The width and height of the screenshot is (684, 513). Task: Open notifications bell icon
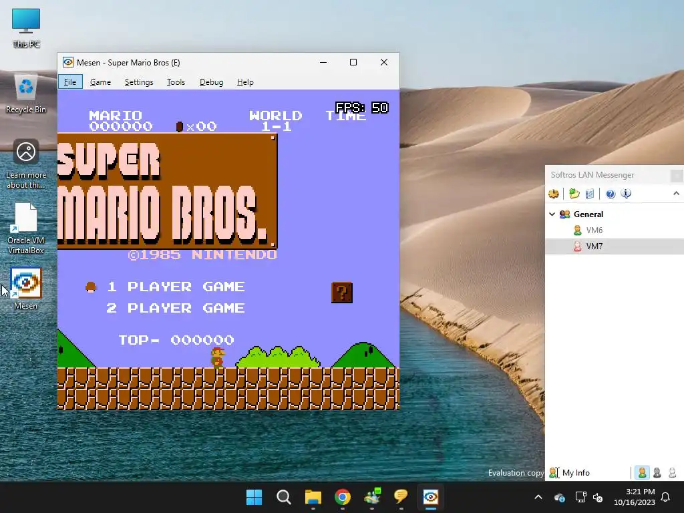[x=666, y=497]
